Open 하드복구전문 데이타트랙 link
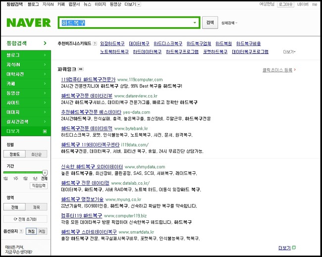The width and height of the screenshot is (322, 257). pos(87,129)
